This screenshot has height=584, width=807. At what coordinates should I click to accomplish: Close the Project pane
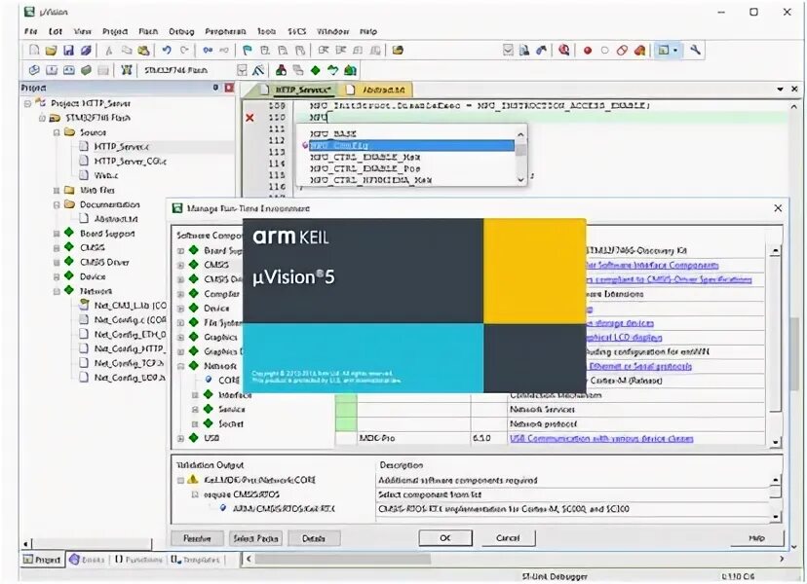(x=229, y=88)
